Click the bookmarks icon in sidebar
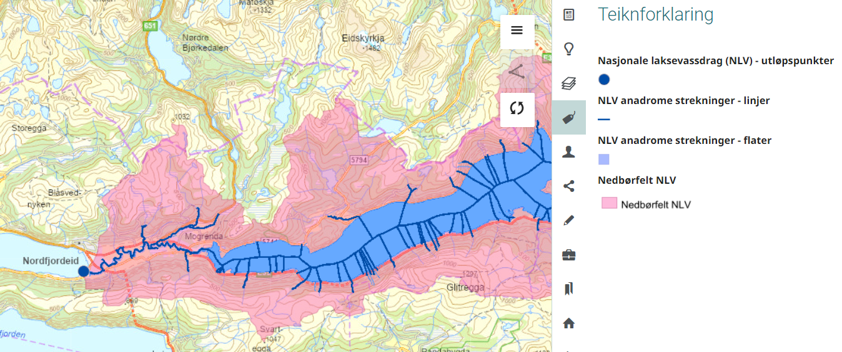The image size is (842, 352). [x=568, y=288]
